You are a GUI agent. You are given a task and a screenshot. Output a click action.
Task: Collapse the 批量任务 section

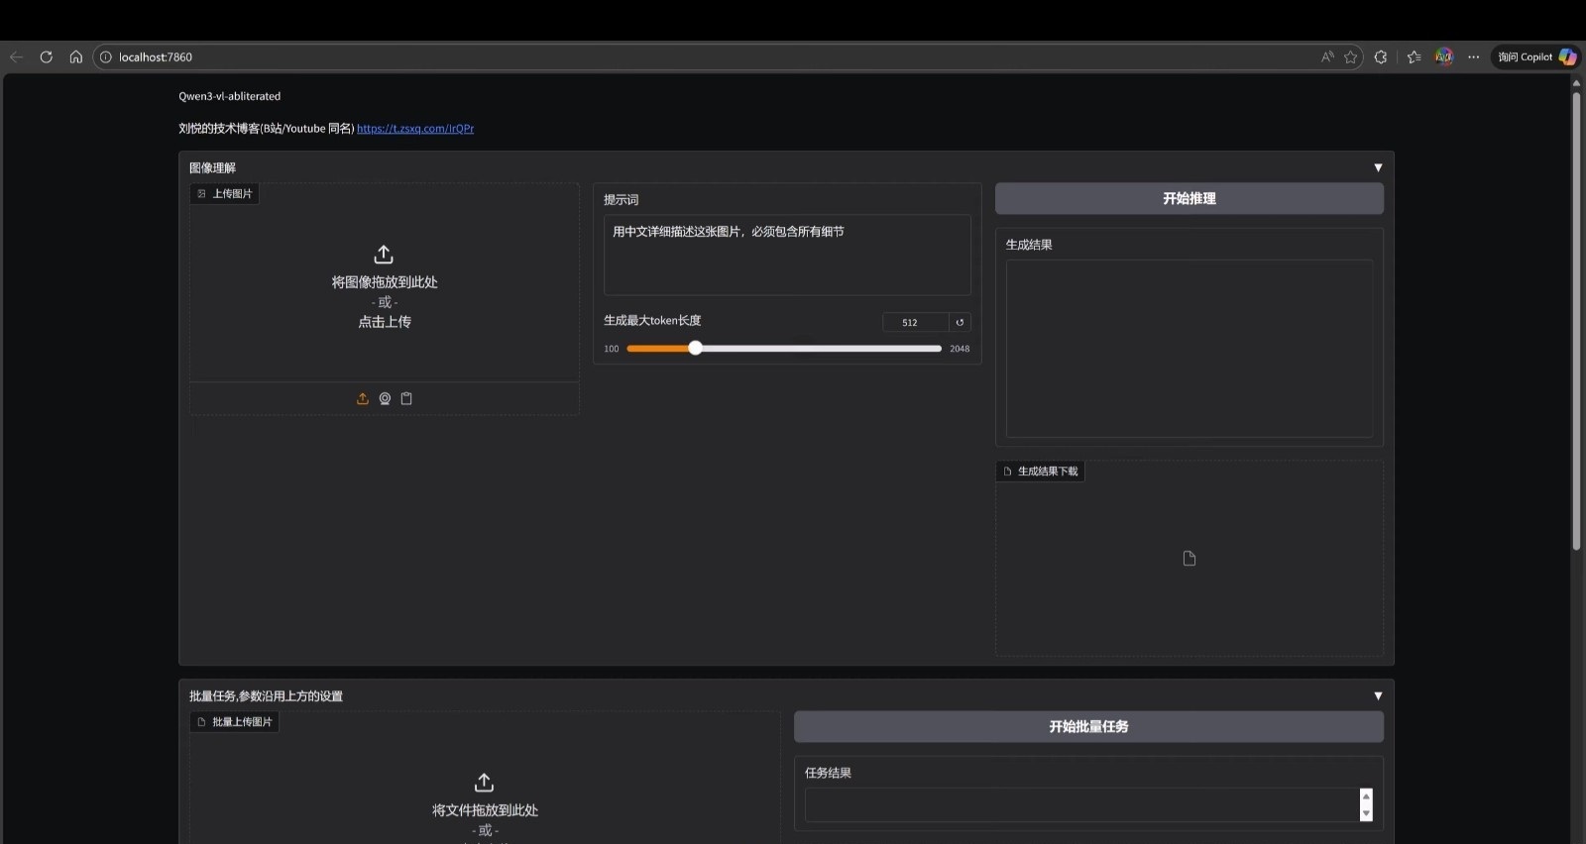click(1377, 695)
